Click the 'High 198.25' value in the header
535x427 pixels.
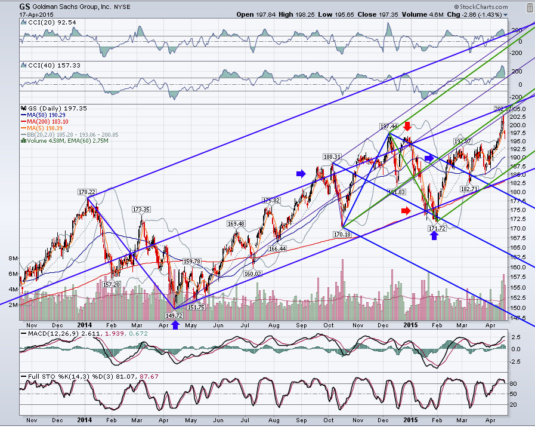pos(296,15)
